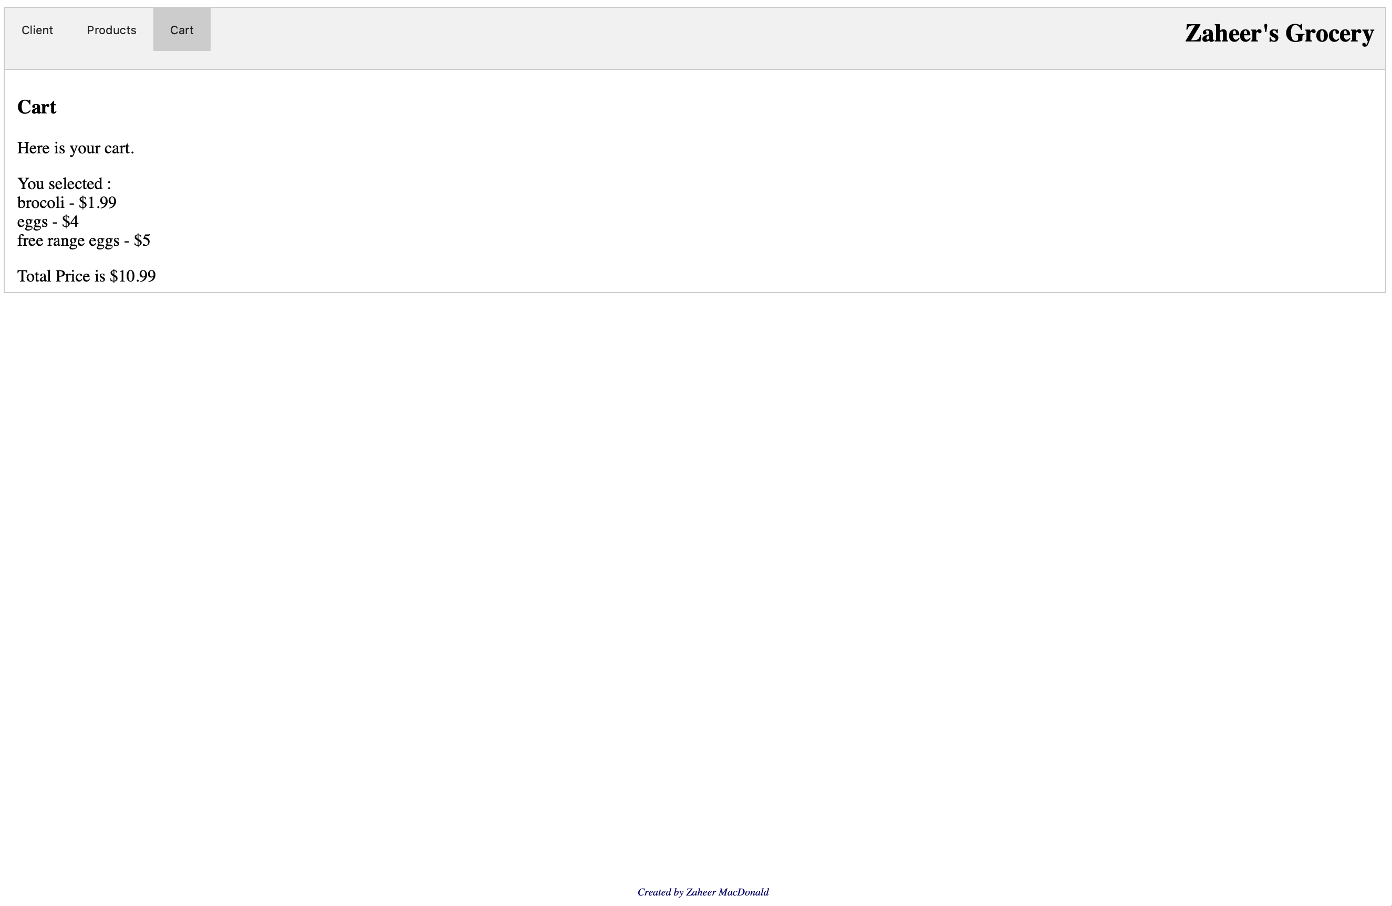The width and height of the screenshot is (1392, 906).
Task: Open the Client tab
Action: tap(37, 30)
